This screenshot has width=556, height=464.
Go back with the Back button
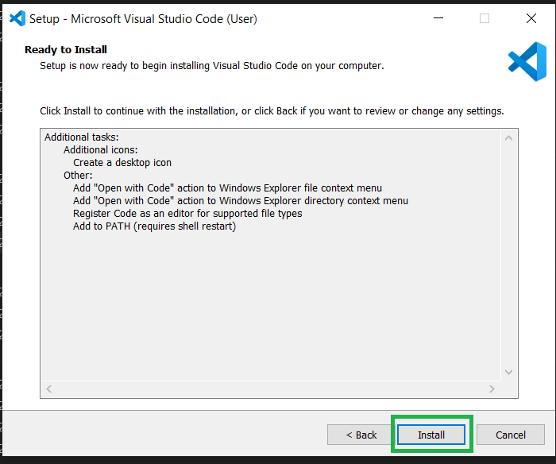(361, 435)
